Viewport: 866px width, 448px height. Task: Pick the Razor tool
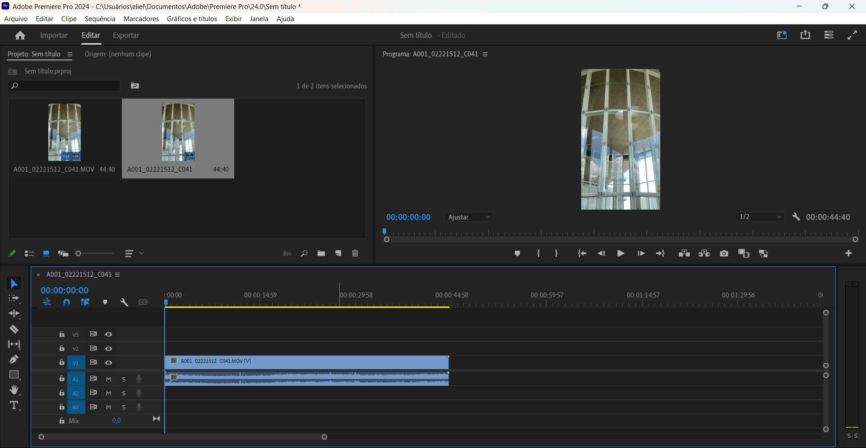pos(14,329)
